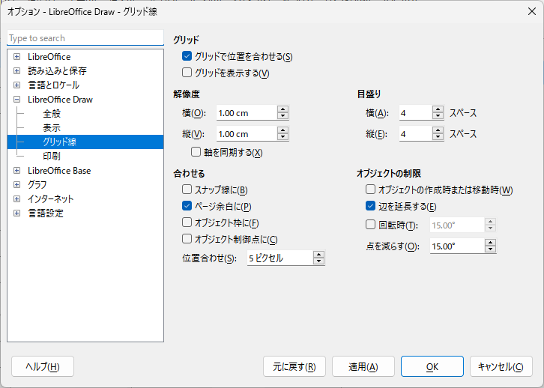The height and width of the screenshot is (388, 544).
Task: Expand 言語設定 tree node
Action: coord(16,213)
